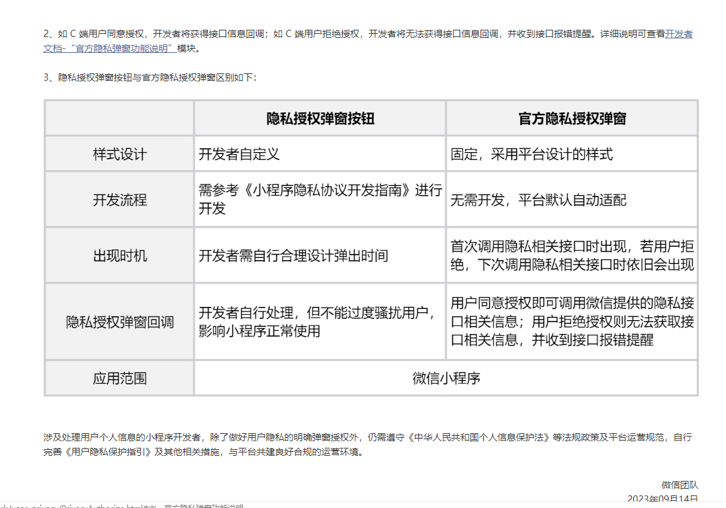Image resolution: width=726 pixels, height=508 pixels.
Task: Select the 官方隐私授权弹窗 column header
Action: tap(572, 118)
